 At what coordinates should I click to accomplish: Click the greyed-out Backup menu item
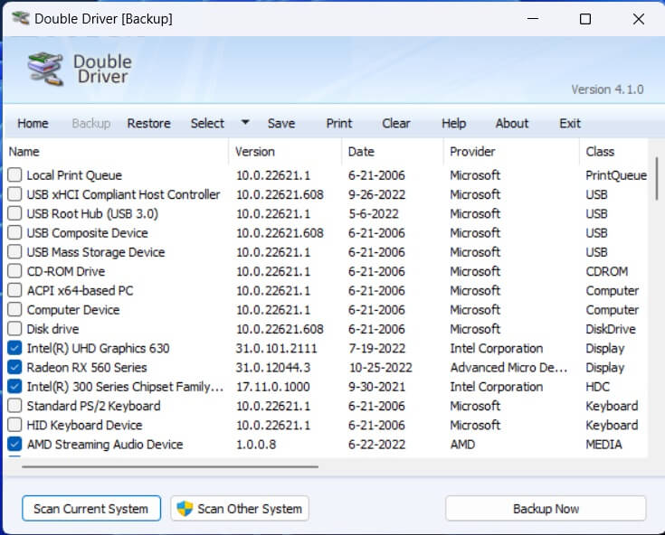click(91, 123)
